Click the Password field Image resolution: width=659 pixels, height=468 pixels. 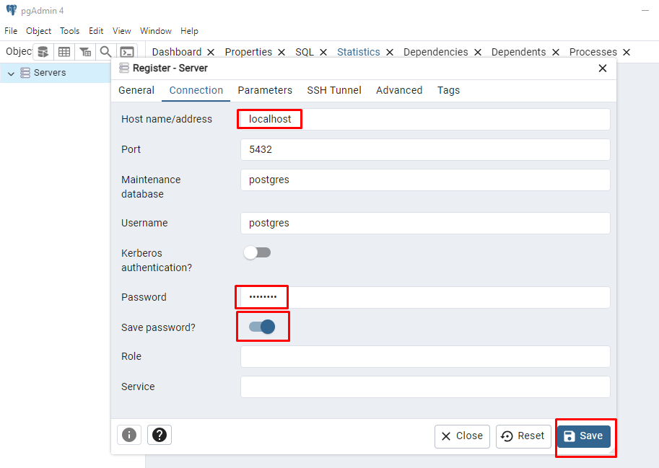425,297
